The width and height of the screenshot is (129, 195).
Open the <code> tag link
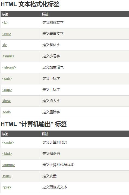coord(8,142)
